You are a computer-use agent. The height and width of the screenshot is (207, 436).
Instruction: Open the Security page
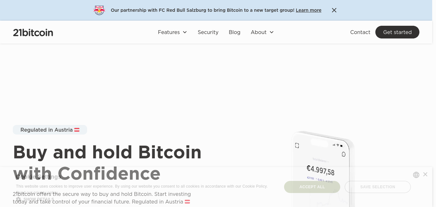[x=208, y=32]
